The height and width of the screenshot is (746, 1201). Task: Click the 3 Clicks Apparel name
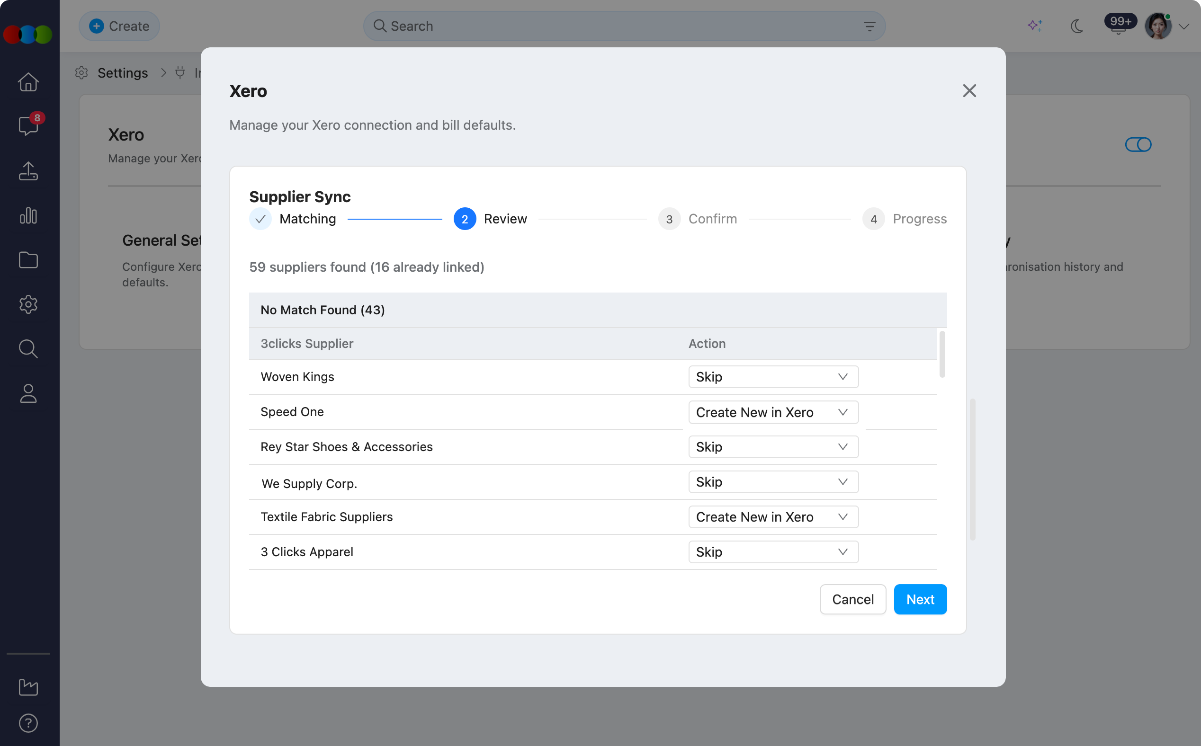point(306,552)
